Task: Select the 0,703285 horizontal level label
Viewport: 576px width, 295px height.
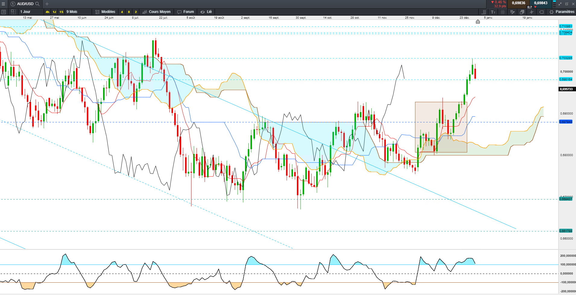Action: (566, 58)
